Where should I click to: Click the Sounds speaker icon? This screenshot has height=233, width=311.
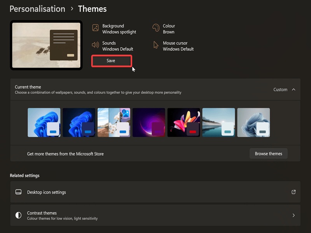coord(95,45)
